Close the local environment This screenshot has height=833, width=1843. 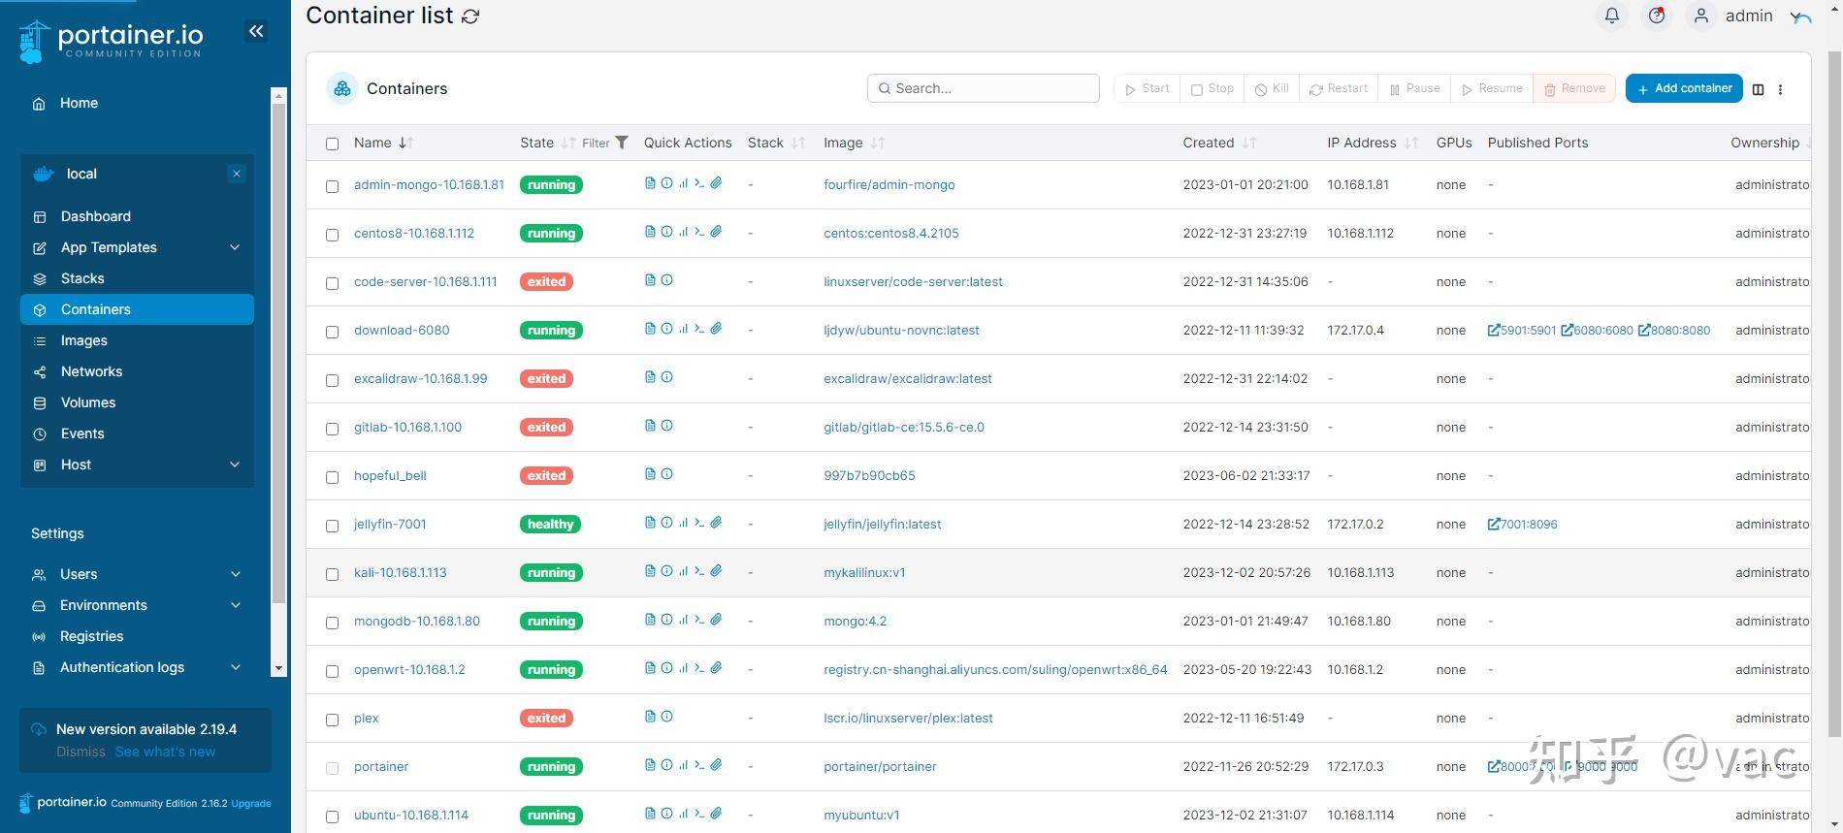pos(236,174)
